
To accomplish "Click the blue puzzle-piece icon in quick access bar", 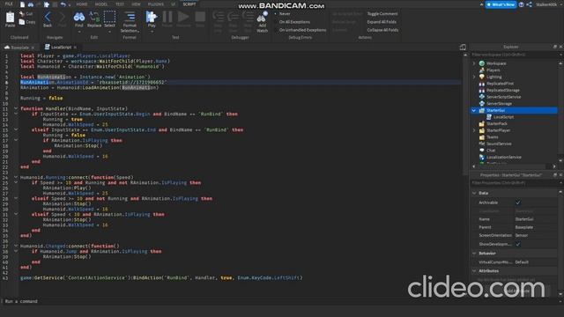I will [47, 4].
